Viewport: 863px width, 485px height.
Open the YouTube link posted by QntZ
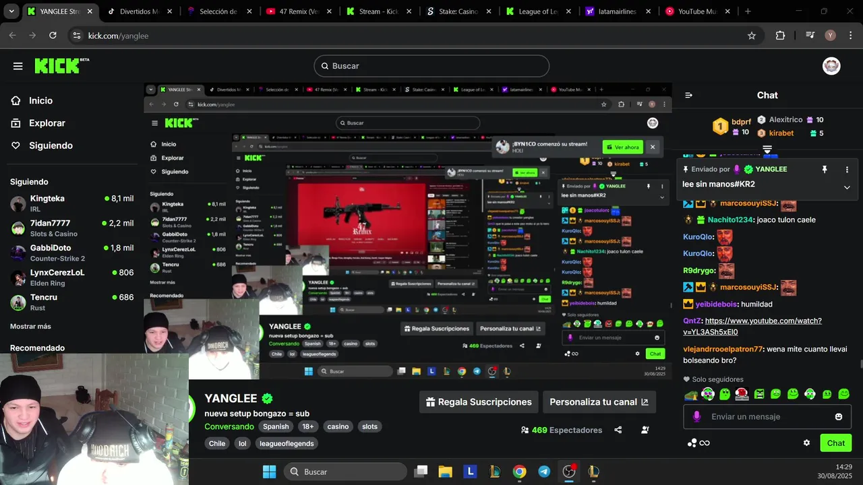pos(752,326)
